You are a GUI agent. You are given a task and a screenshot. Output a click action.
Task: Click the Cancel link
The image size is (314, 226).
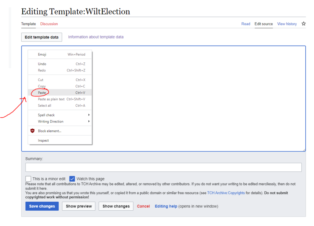[x=143, y=206]
